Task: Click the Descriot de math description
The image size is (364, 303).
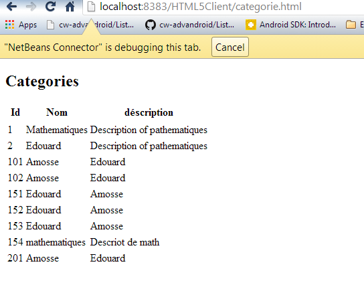Action: point(124,242)
